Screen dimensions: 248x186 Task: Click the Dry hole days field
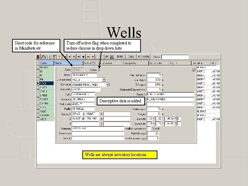click(153, 134)
